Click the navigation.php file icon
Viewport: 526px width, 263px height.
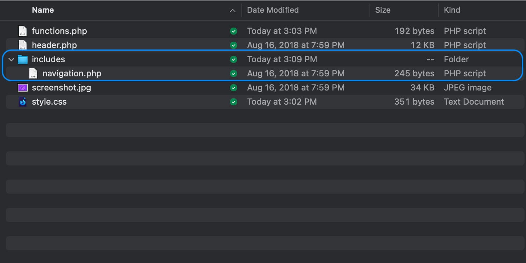[x=33, y=74]
